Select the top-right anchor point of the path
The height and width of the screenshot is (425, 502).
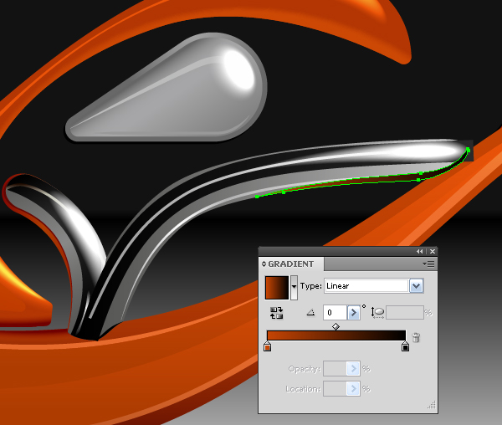[x=468, y=150]
